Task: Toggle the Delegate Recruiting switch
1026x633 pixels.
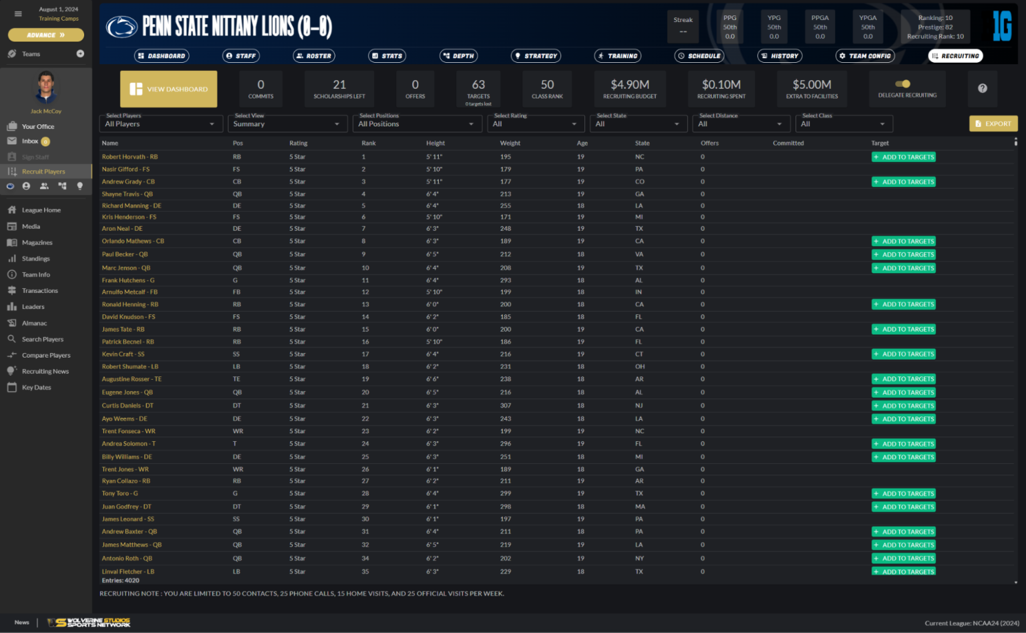Action: point(903,84)
